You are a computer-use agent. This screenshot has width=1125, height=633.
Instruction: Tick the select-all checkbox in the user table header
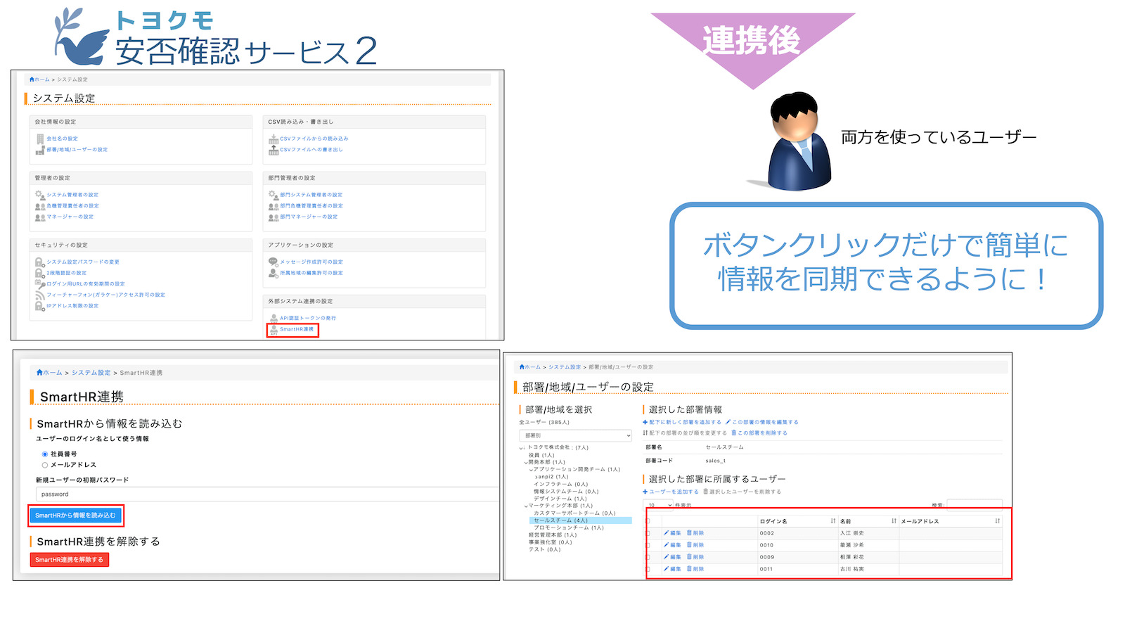648,521
